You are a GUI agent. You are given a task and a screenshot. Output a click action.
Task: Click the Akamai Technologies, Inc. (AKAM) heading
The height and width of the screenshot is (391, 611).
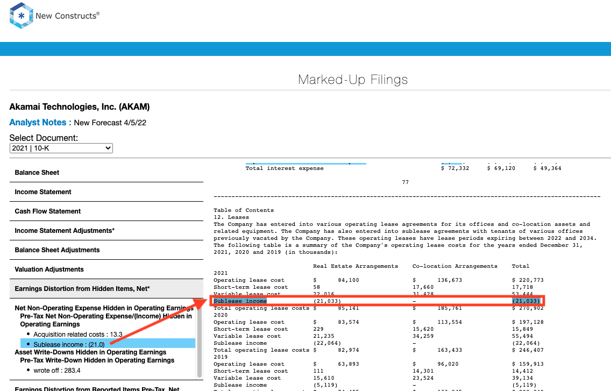(x=80, y=107)
